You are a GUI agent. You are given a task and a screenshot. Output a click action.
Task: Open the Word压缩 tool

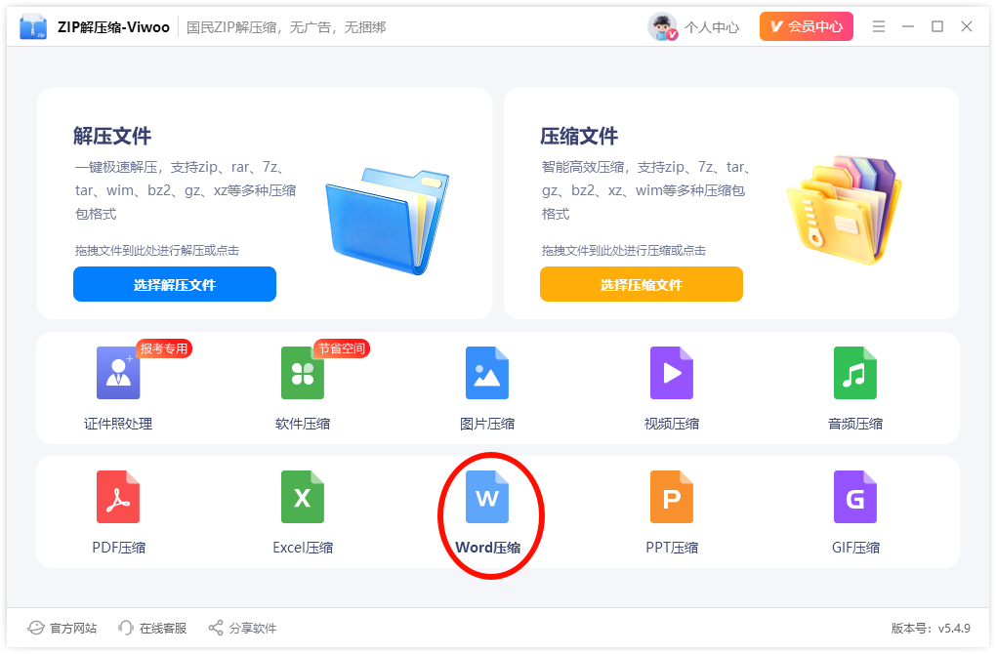(x=487, y=497)
